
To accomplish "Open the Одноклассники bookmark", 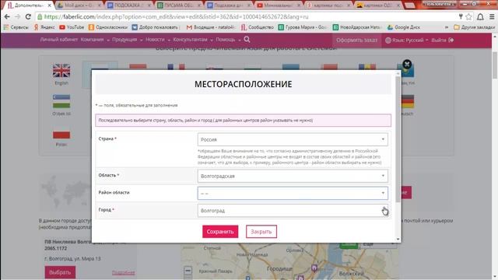I will point(108,27).
